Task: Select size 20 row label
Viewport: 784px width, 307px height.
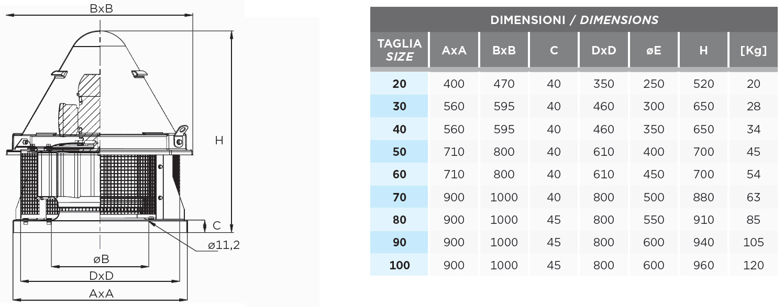Action: click(400, 84)
